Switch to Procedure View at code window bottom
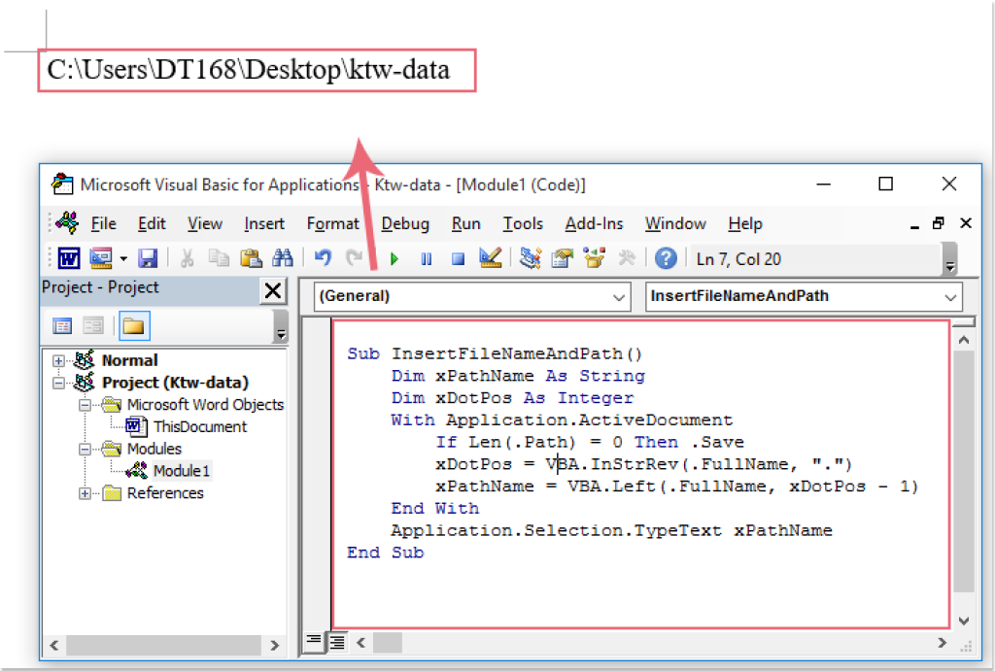The width and height of the screenshot is (995, 671). (x=314, y=641)
